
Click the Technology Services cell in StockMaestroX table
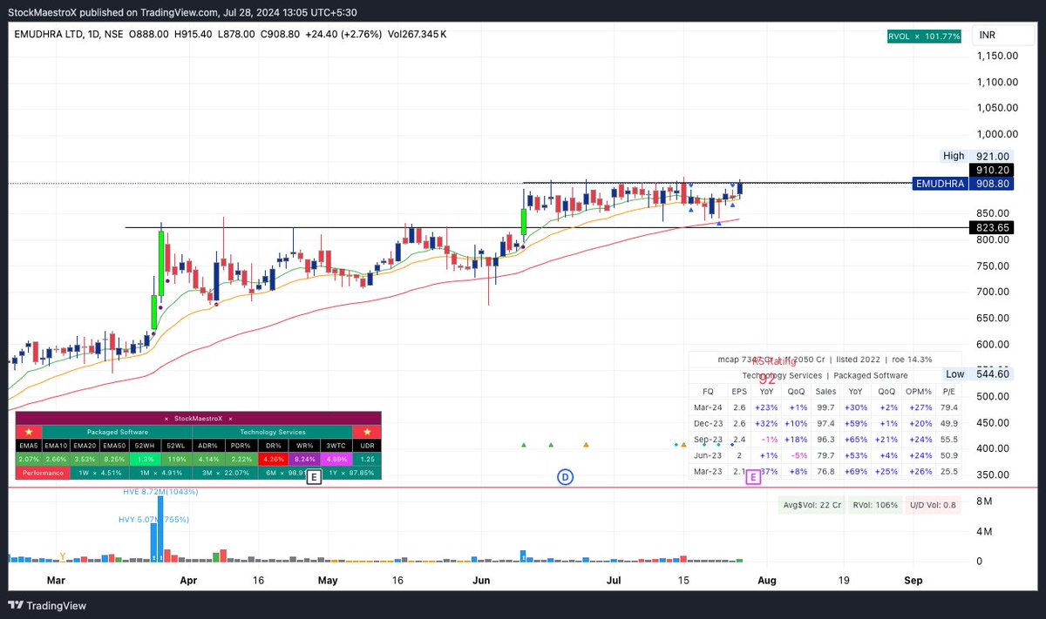[x=272, y=432]
